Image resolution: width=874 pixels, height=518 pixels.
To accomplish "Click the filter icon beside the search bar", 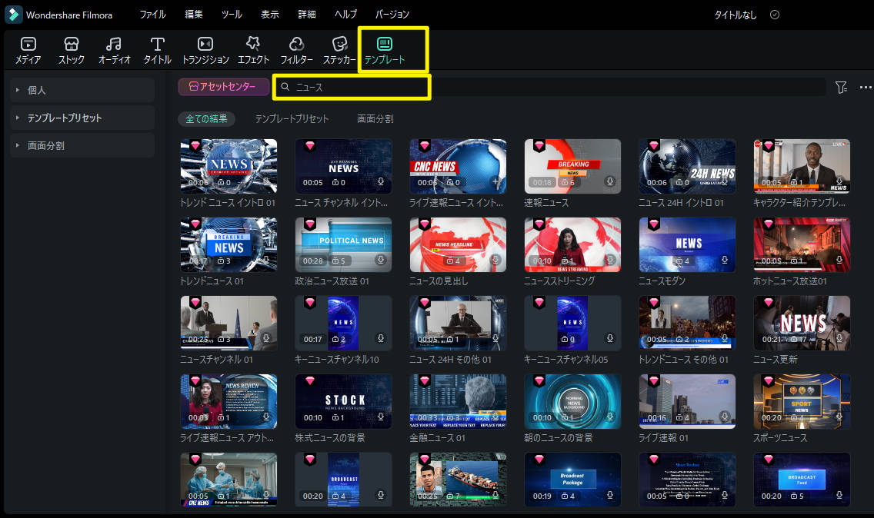I will click(x=841, y=88).
